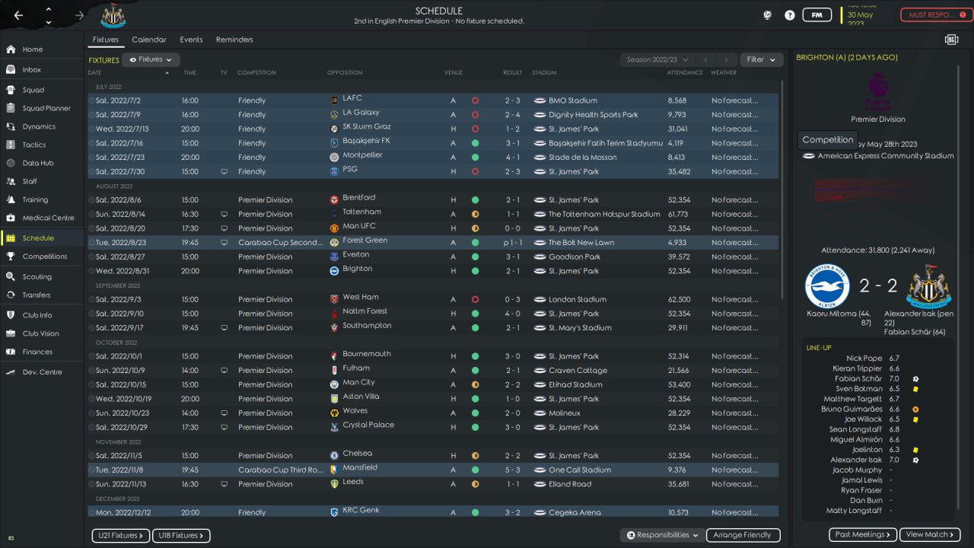The width and height of the screenshot is (974, 548).
Task: Open the Tactics sidebar icon
Action: click(11, 145)
